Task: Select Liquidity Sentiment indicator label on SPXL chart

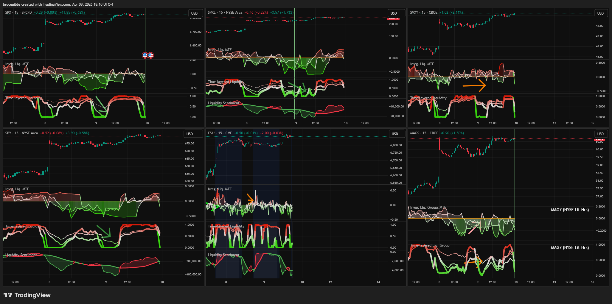Action: coord(223,103)
